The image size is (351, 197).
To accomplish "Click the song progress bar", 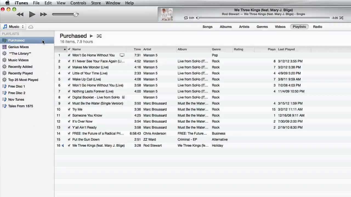I will (263, 18).
